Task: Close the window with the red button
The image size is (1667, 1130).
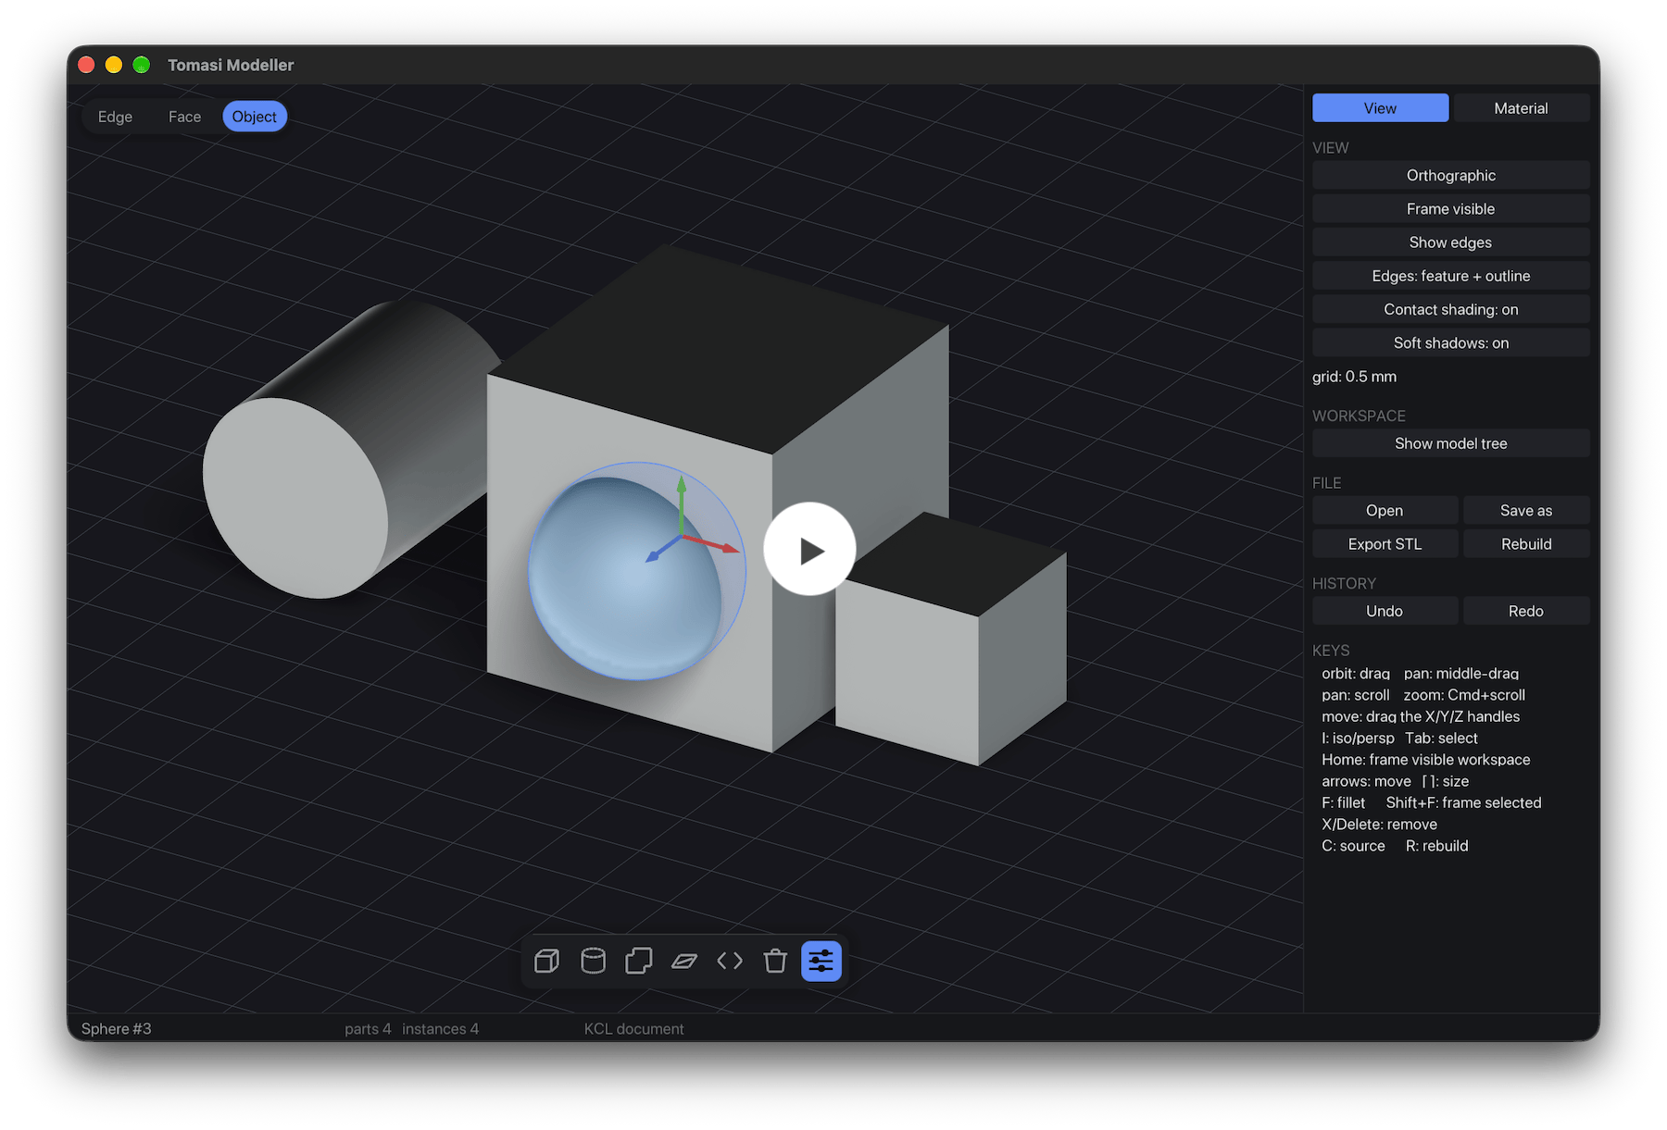Action: point(86,65)
